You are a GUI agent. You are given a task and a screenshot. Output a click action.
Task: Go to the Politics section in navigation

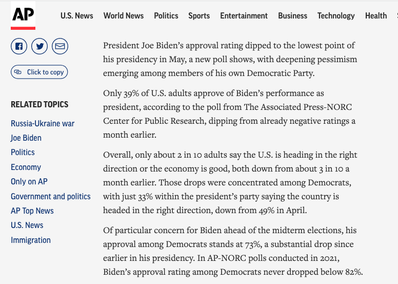pos(166,15)
